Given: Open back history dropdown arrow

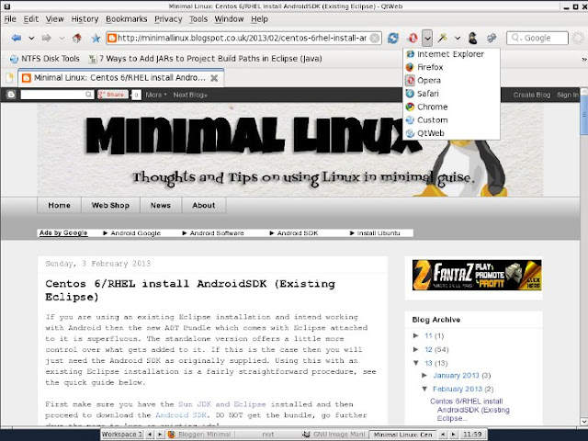Looking at the screenshot, I should coord(31,39).
